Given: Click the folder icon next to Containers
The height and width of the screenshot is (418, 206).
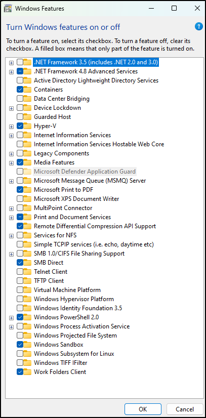Looking at the screenshot, I should (x=27, y=89).
